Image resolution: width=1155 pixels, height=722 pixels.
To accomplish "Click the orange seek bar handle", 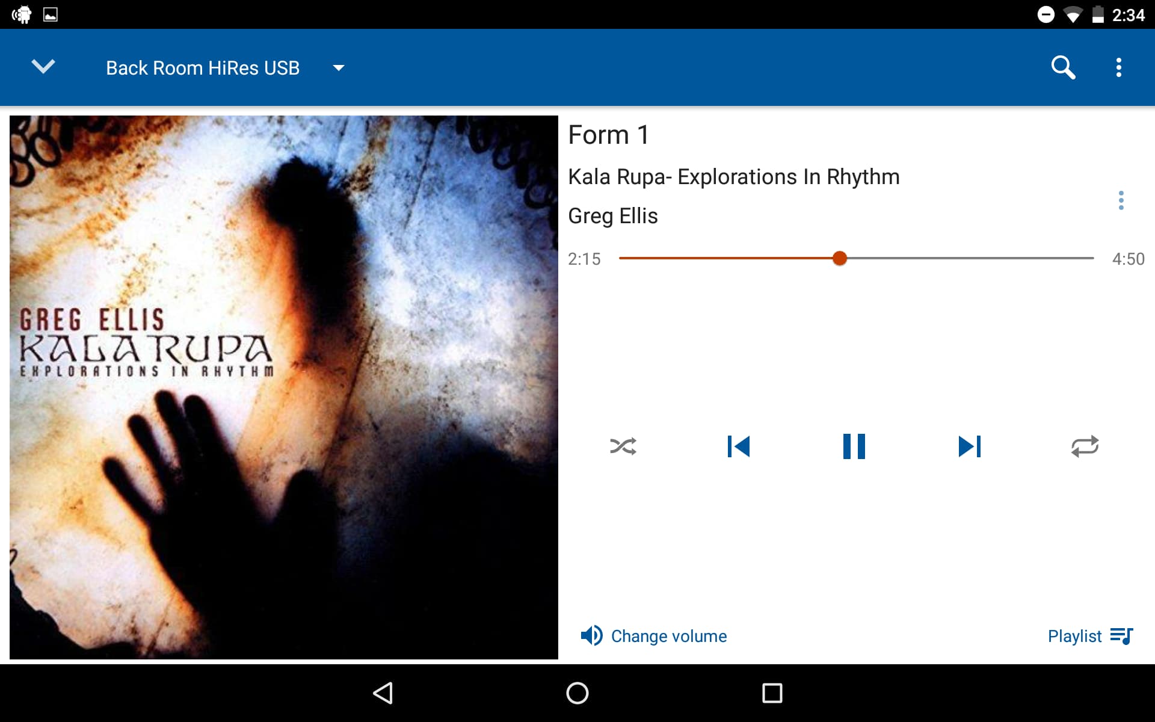I will point(840,258).
